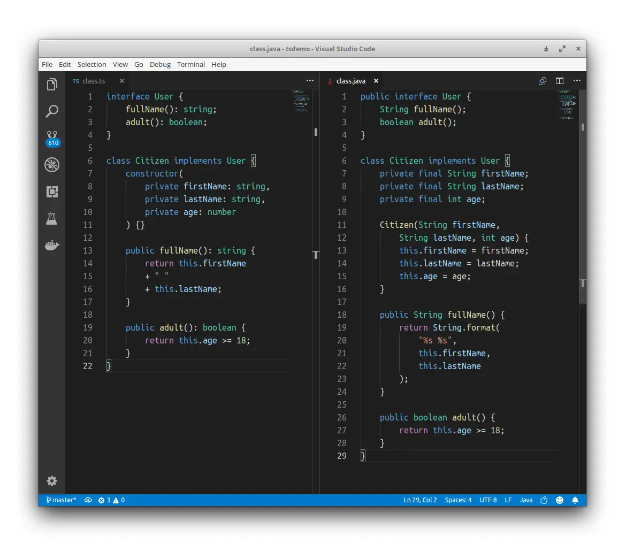Click Ln 29, Col 2 cursor position
Viewport: 626px width, 551px height.
pyautogui.click(x=420, y=500)
